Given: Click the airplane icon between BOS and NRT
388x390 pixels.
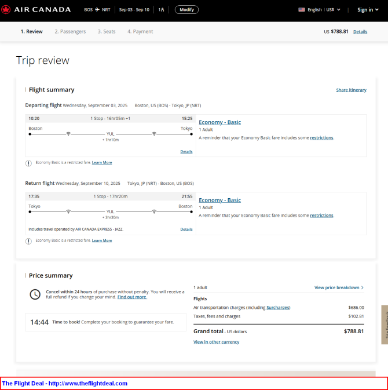Looking at the screenshot, I should coord(97,10).
